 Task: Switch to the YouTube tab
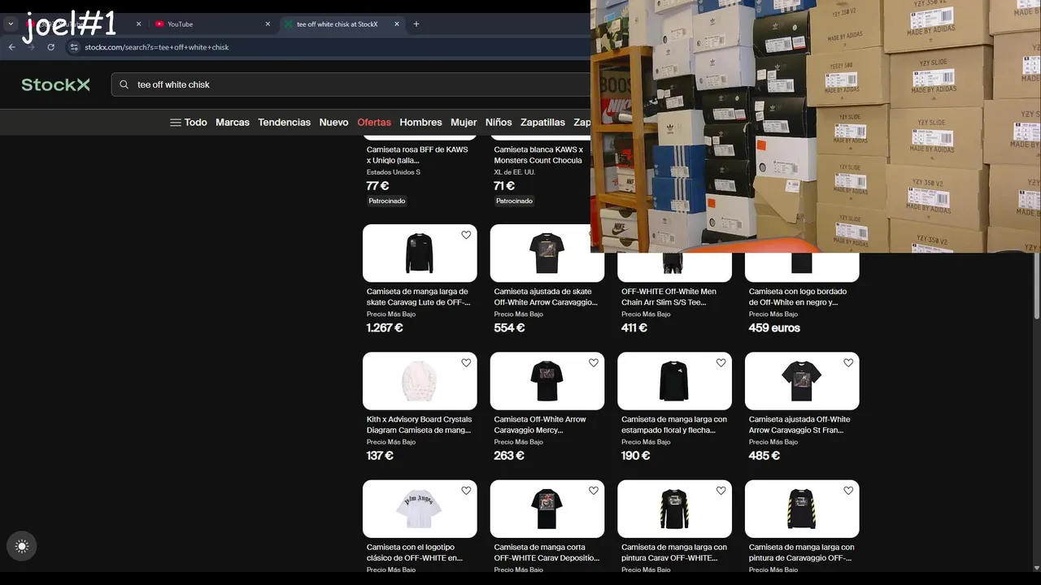pyautogui.click(x=213, y=24)
